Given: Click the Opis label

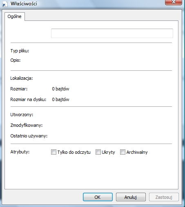Looking at the screenshot, I should (16, 60).
